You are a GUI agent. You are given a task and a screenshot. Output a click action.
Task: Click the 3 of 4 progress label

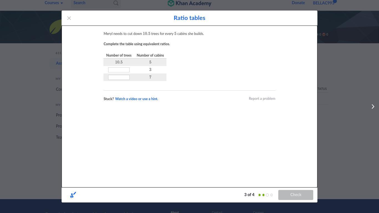pyautogui.click(x=249, y=195)
